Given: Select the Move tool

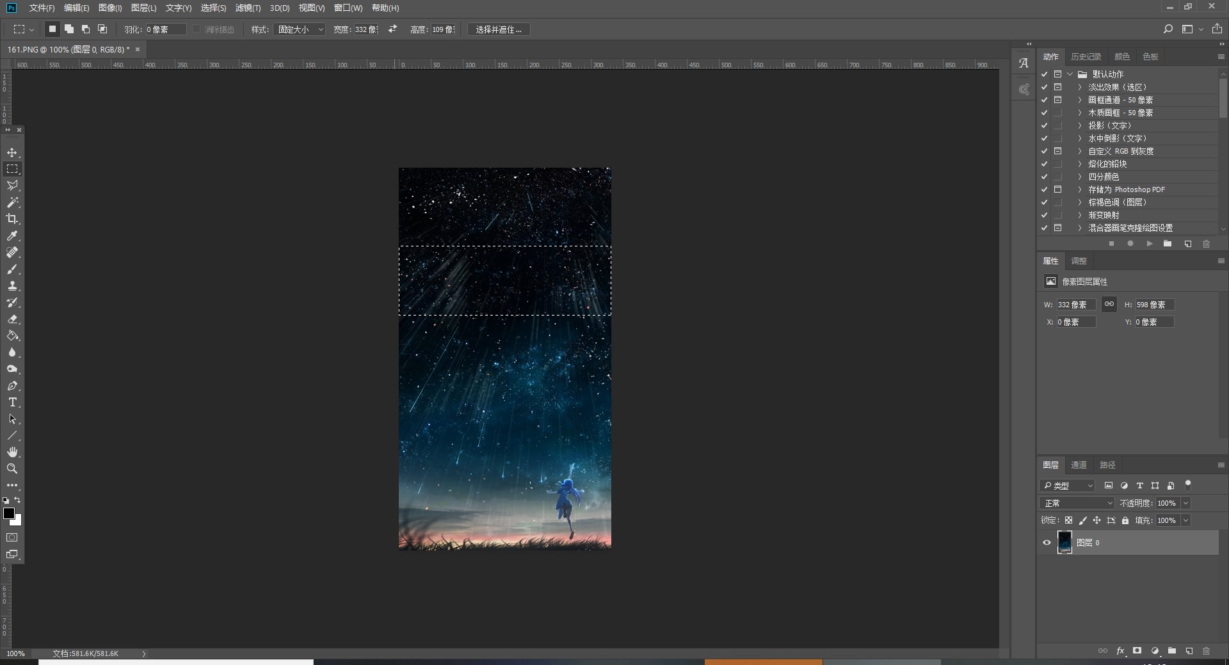Looking at the screenshot, I should click(x=12, y=152).
